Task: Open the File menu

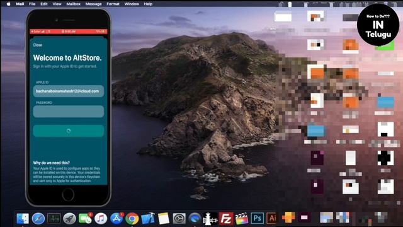Action: [32, 4]
